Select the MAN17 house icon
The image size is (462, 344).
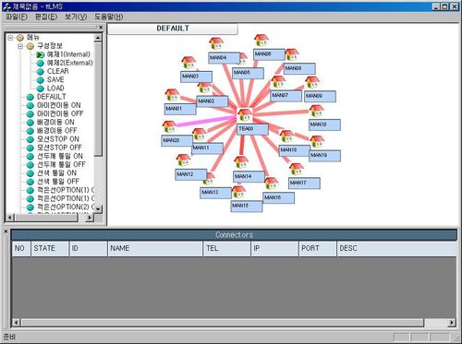pyautogui.click(x=297, y=170)
